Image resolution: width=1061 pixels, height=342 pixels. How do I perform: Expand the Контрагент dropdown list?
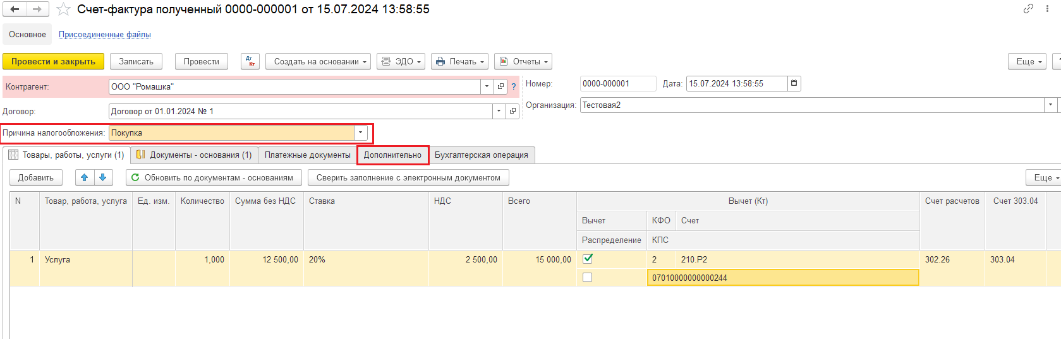487,86
